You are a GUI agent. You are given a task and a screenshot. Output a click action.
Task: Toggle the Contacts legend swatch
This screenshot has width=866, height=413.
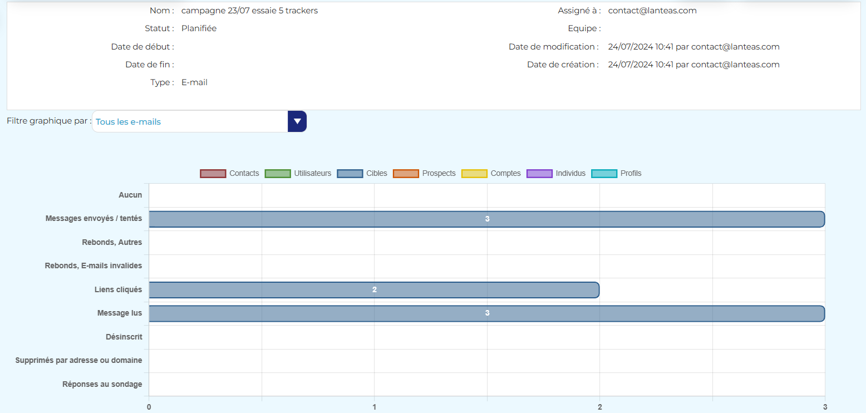(213, 174)
